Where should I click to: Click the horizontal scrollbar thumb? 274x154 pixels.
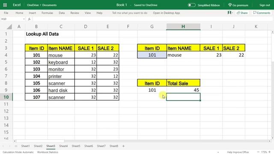[x=40, y=141]
